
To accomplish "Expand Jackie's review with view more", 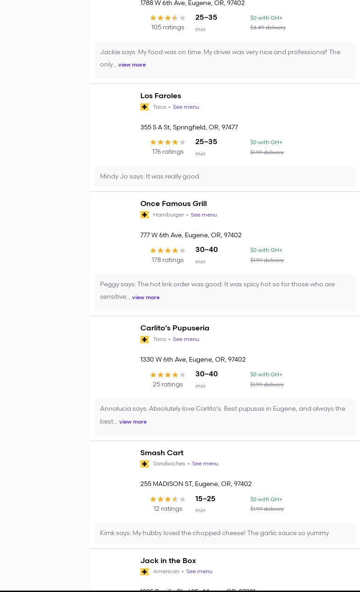I will 132,65.
